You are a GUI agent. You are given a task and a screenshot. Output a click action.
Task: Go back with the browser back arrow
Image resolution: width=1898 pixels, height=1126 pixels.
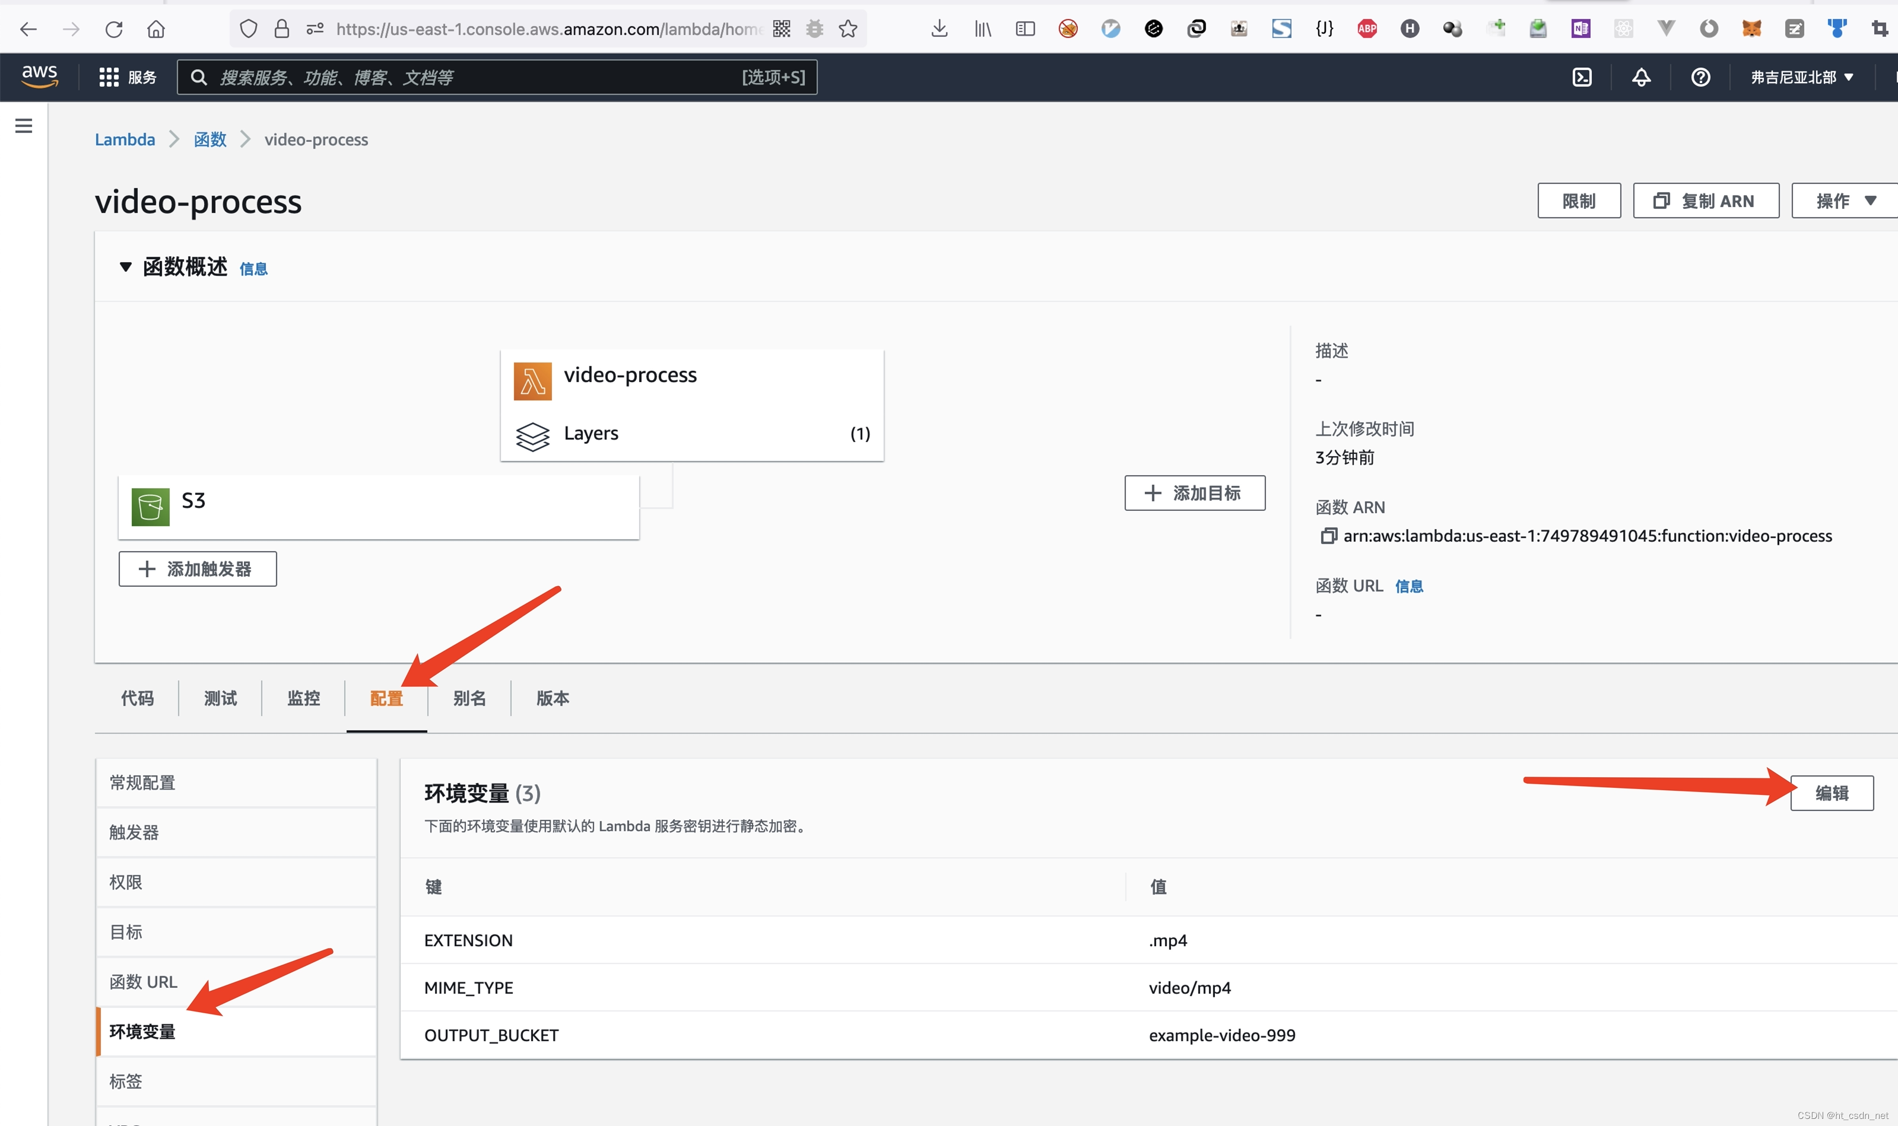[x=28, y=30]
